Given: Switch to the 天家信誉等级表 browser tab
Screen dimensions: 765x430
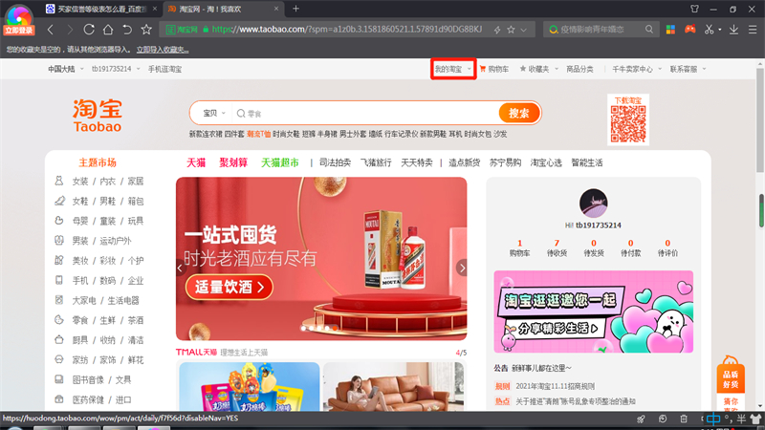Looking at the screenshot, I should click(102, 9).
